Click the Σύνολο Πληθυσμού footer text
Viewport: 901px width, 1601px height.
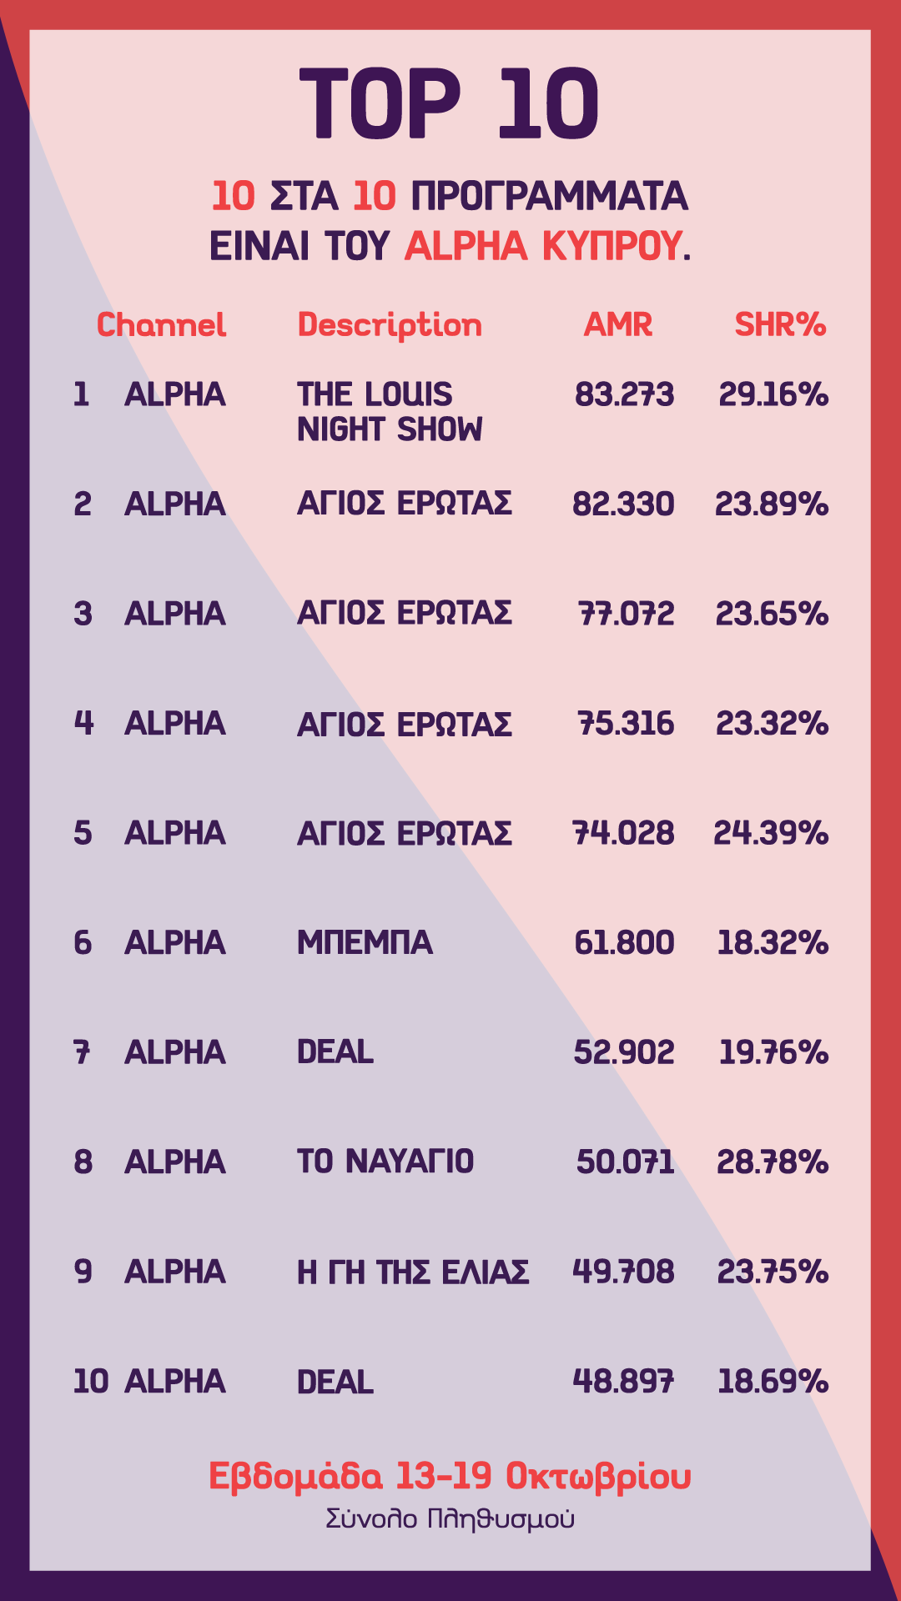(450, 1519)
